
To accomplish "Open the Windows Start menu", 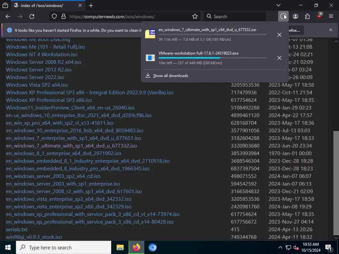I will (x=8, y=247).
